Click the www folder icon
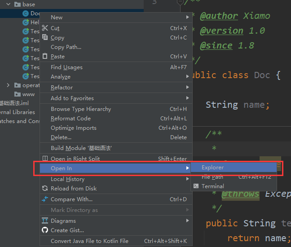 18,94
